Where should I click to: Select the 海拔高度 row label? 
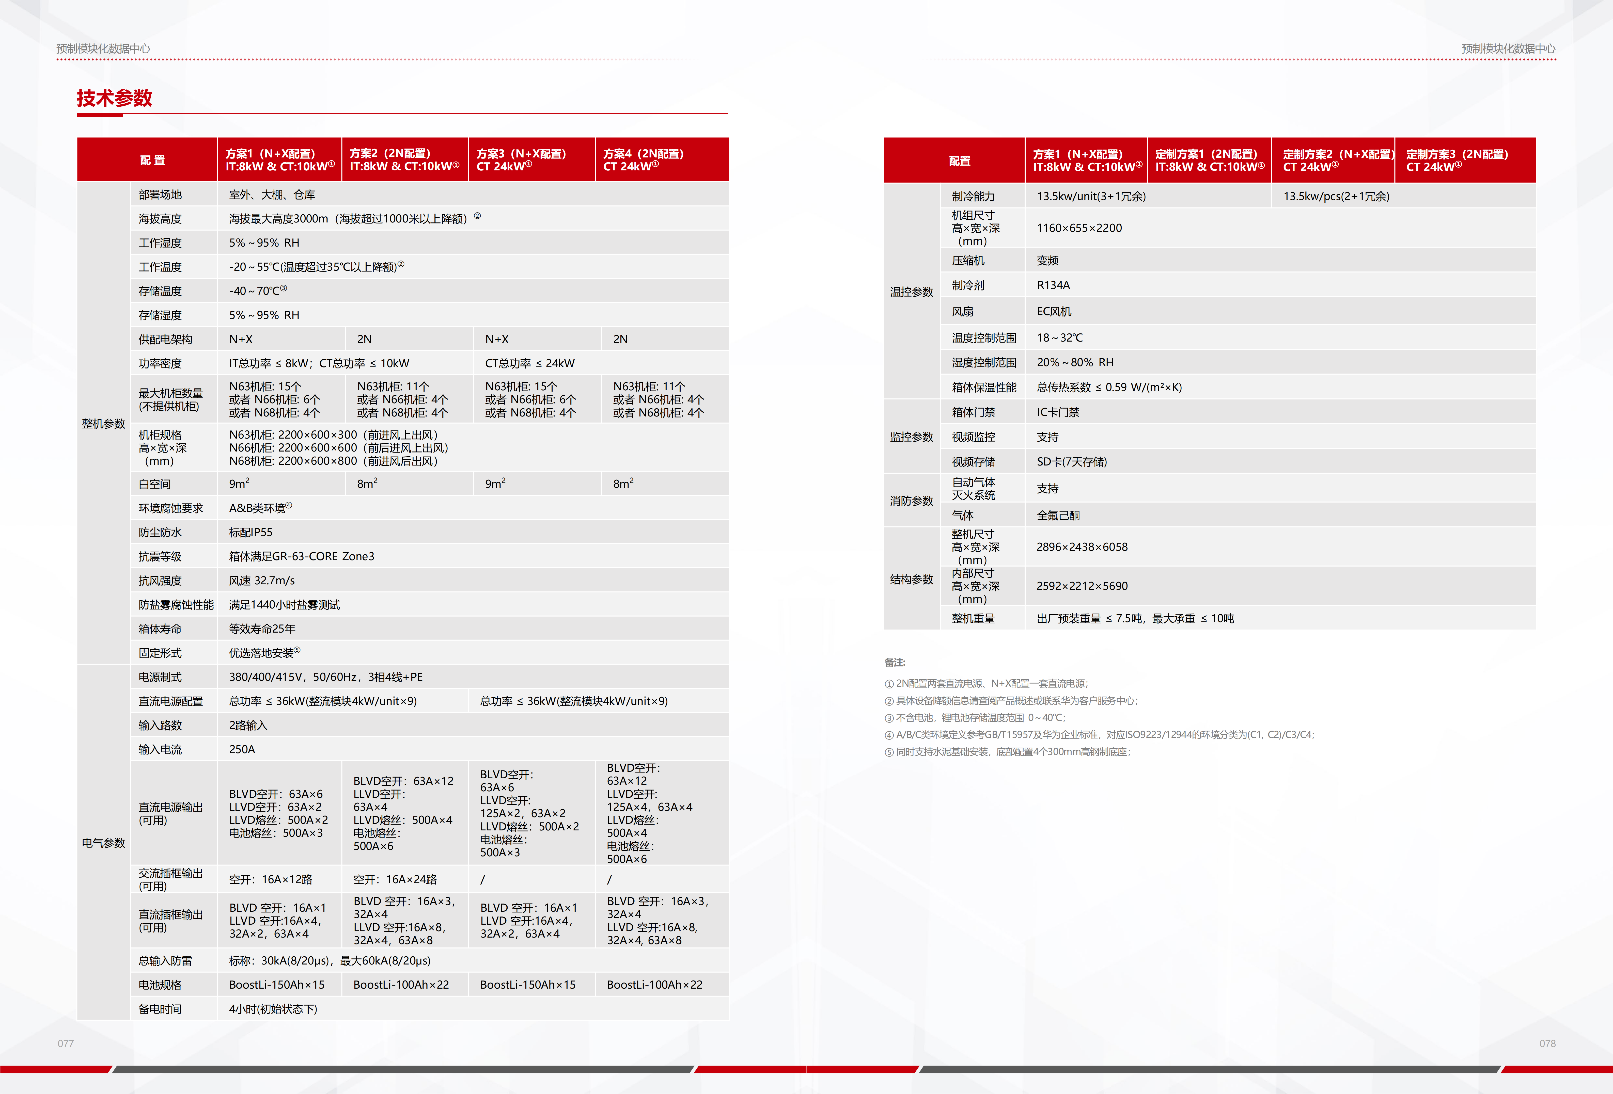click(x=160, y=219)
